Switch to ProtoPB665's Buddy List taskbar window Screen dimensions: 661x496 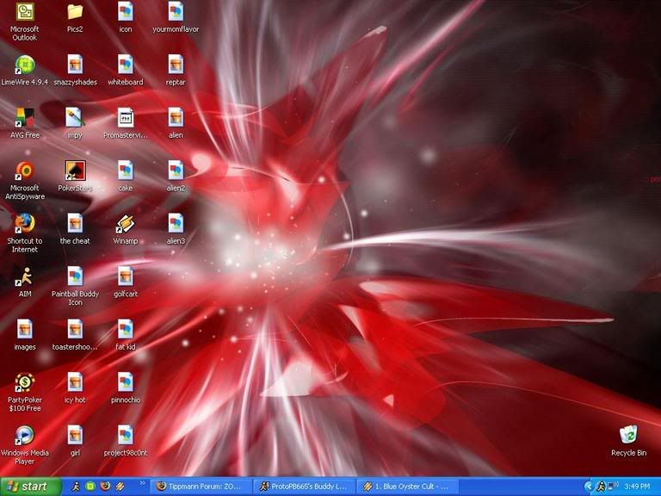[305, 487]
